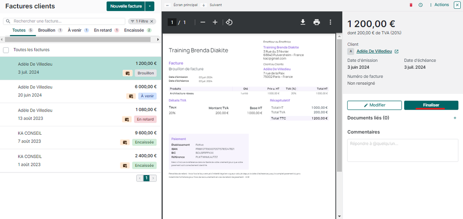Viewport: 463px width, 219px height.
Task: Expand the Nouvelle facture dropdown arrow
Action: [150, 6]
